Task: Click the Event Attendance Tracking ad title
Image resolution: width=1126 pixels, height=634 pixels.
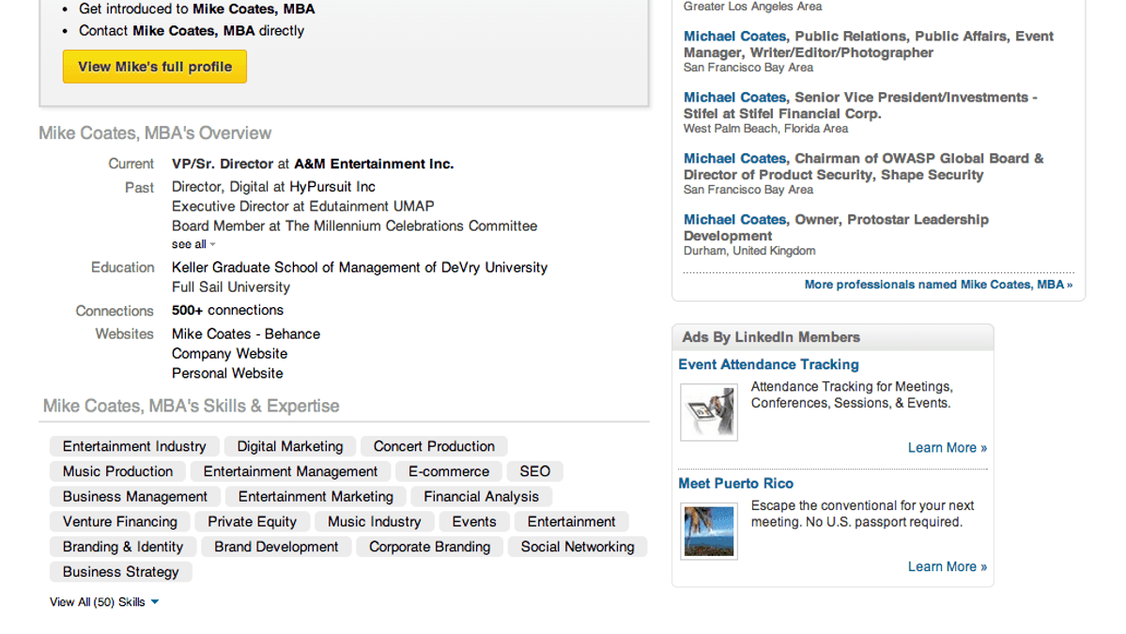Action: click(768, 364)
